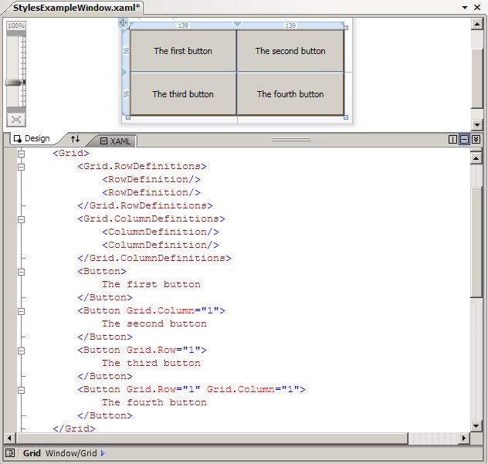
Task: Collapse the pane with chevron icon
Action: (x=476, y=140)
